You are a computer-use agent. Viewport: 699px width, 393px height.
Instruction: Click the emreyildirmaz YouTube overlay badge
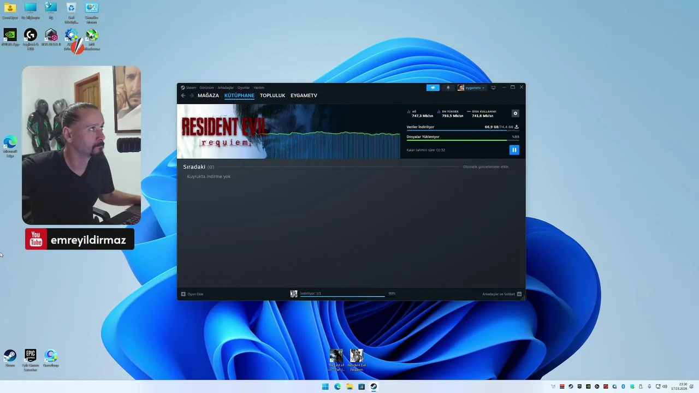click(80, 240)
